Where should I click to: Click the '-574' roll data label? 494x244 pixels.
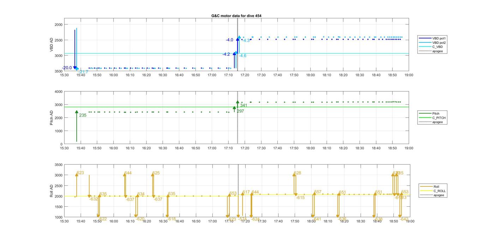pyautogui.click(x=242, y=219)
